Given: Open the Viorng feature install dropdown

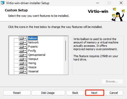Looking at the screenshot, I should pyautogui.click(x=23, y=63).
